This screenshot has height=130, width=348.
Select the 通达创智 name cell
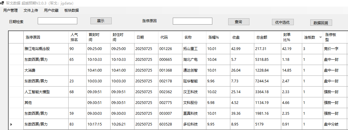pyautogui.click(x=194, y=70)
